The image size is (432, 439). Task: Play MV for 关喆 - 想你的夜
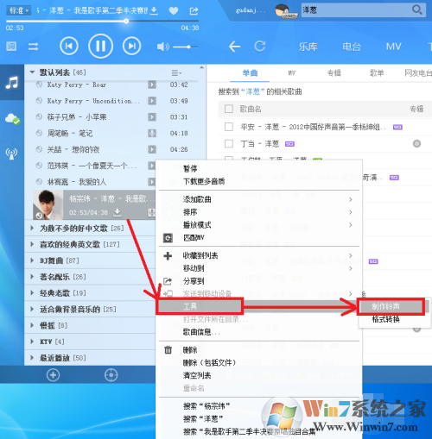152,149
